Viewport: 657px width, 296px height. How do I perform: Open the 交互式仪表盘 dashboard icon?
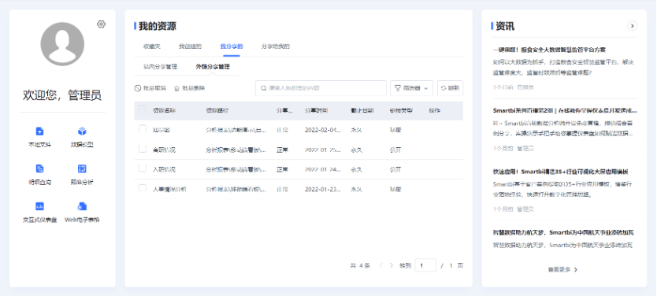tap(40, 206)
